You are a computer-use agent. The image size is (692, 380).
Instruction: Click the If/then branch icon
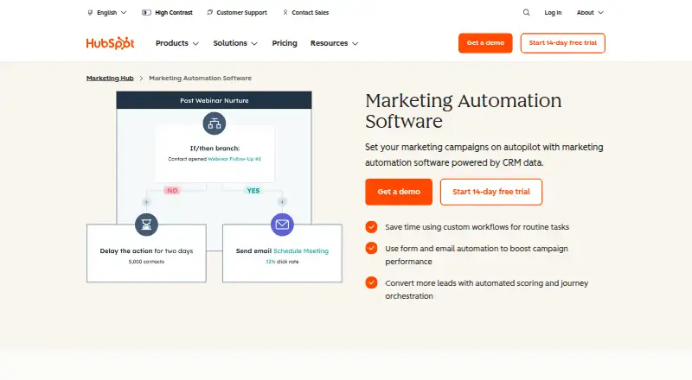click(214, 123)
